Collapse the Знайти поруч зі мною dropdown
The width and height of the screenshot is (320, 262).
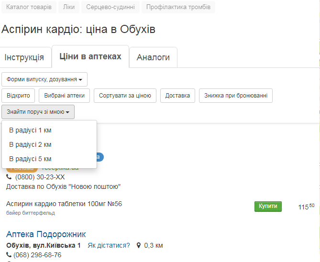click(38, 112)
